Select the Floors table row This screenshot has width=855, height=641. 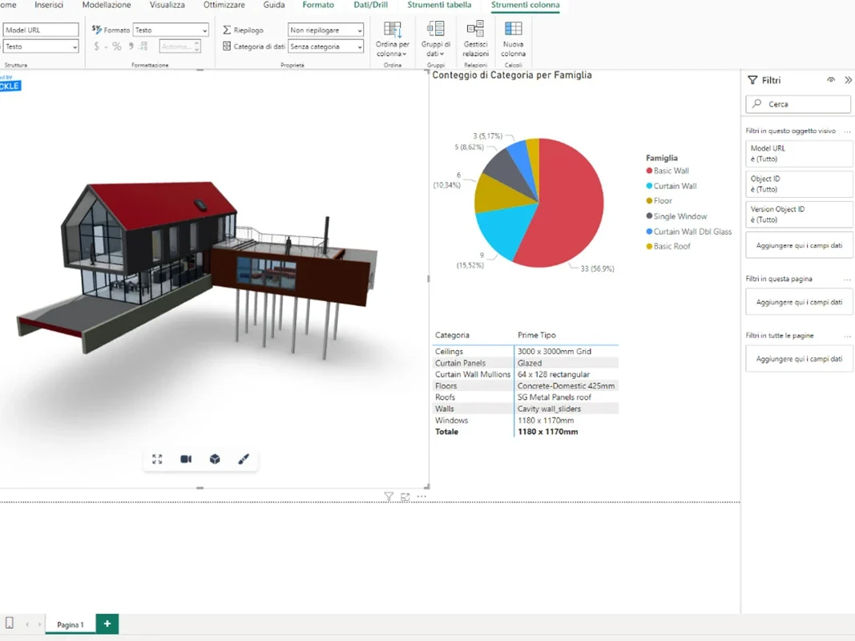[x=526, y=386]
